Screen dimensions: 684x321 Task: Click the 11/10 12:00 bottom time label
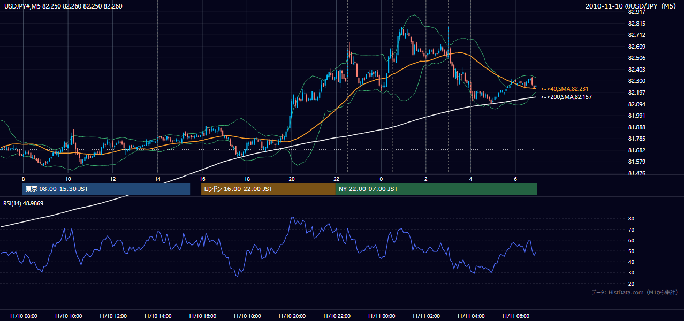point(112,316)
